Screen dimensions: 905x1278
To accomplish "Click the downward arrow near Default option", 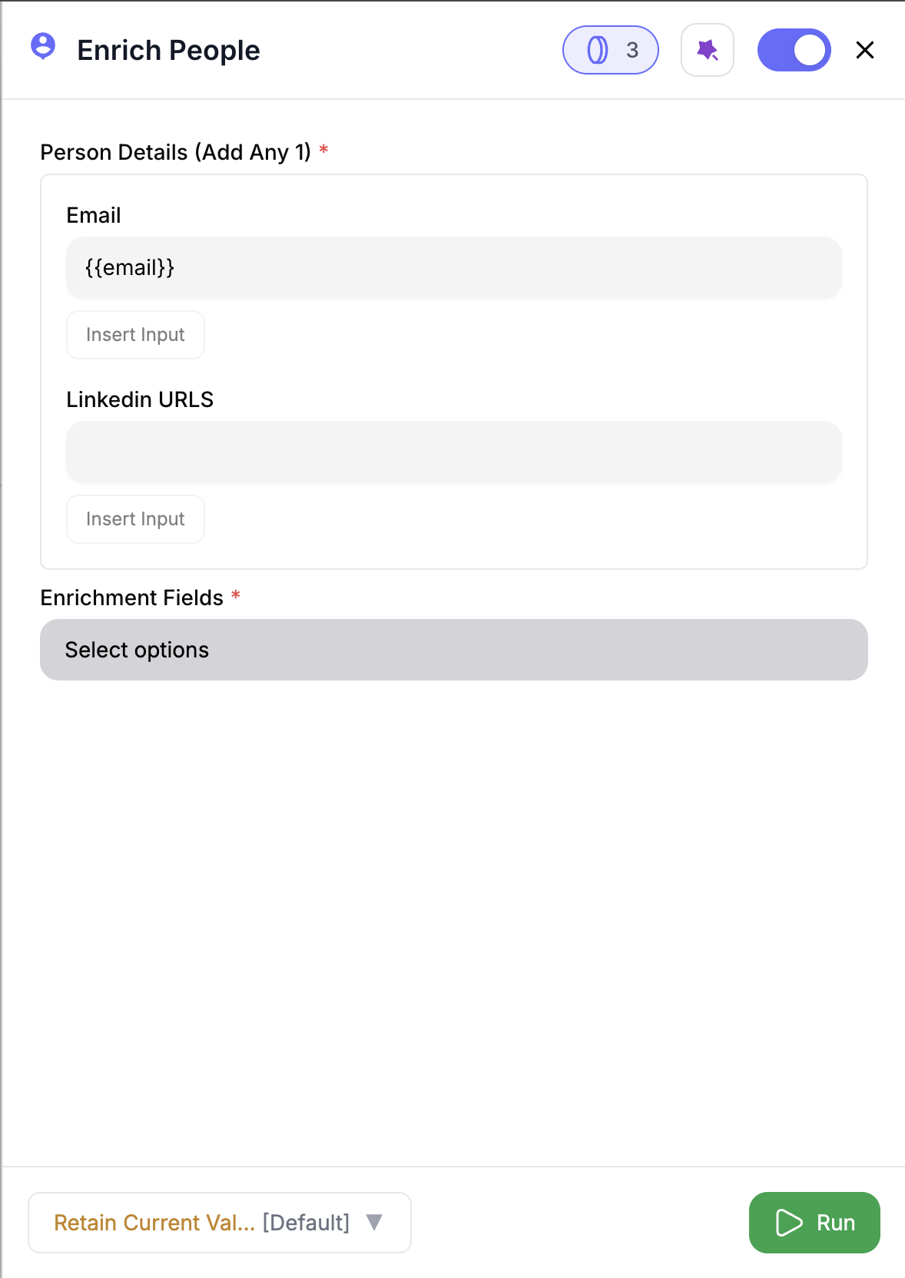I will [374, 1223].
